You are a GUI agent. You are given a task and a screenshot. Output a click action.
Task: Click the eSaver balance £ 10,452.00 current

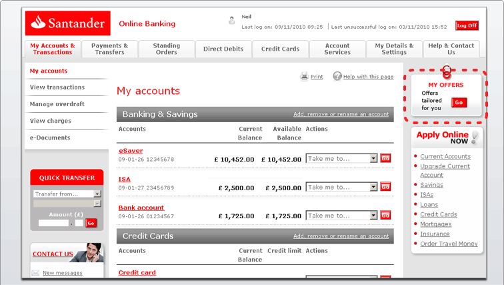tap(234, 160)
